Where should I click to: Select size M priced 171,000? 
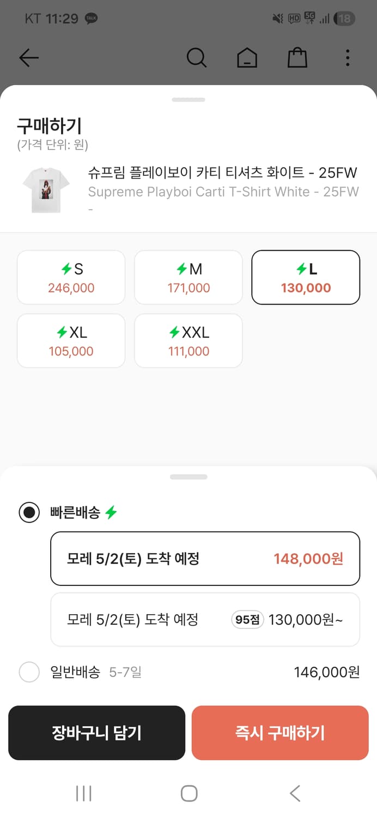coord(188,277)
